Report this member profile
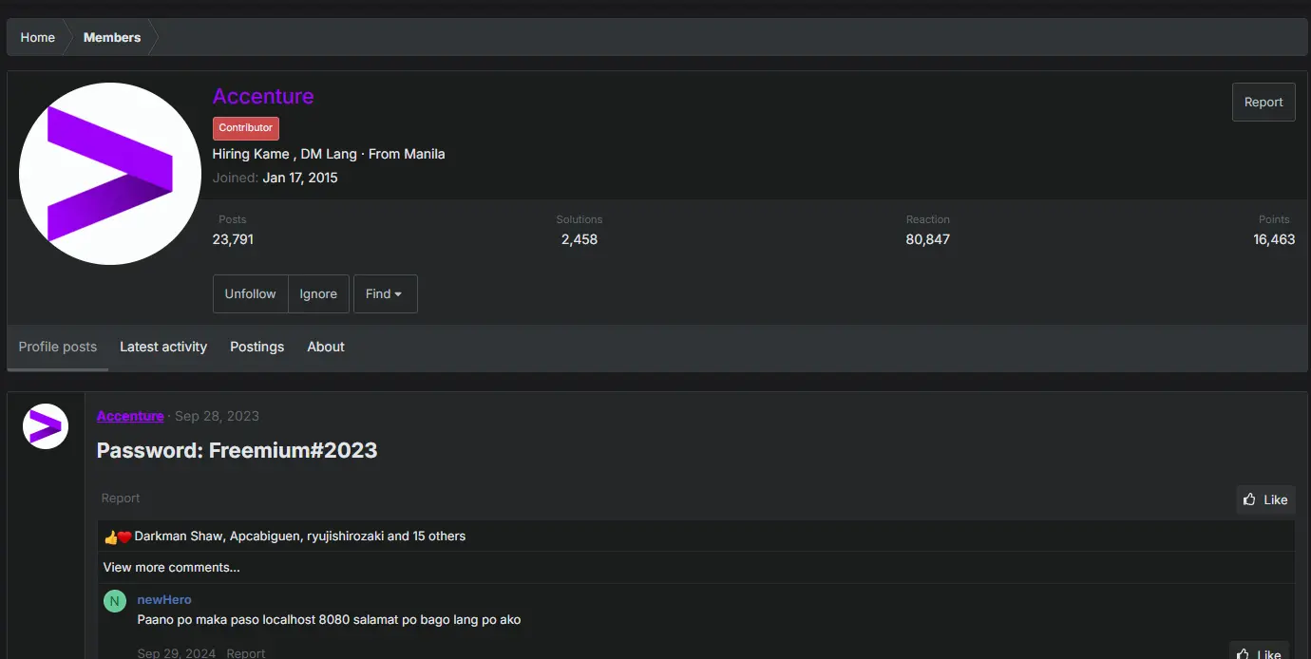This screenshot has width=1311, height=659. point(1263,102)
